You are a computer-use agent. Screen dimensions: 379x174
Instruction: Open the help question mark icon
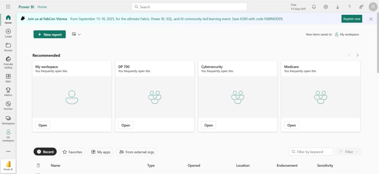point(349,7)
